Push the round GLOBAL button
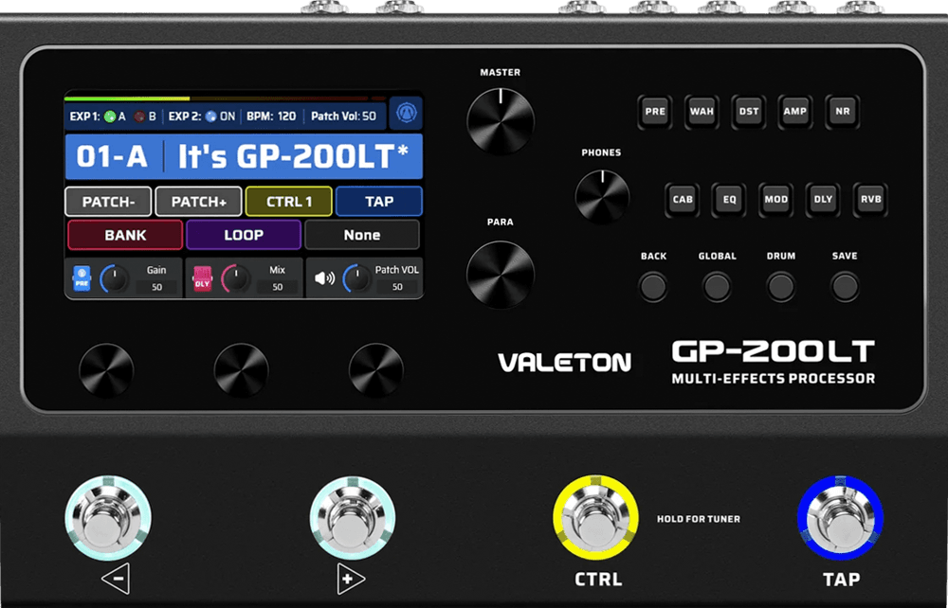Image resolution: width=948 pixels, height=608 pixels. (717, 287)
